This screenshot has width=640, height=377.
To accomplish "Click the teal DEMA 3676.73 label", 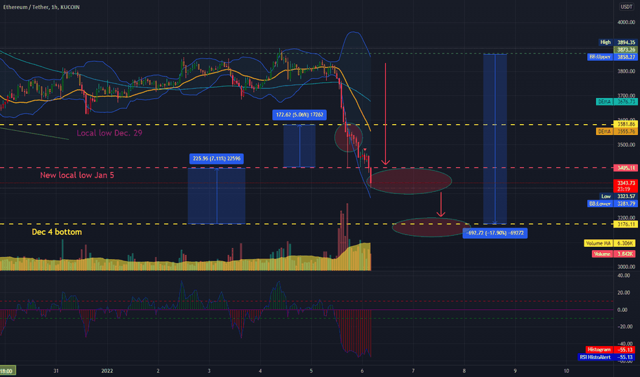I will point(617,101).
